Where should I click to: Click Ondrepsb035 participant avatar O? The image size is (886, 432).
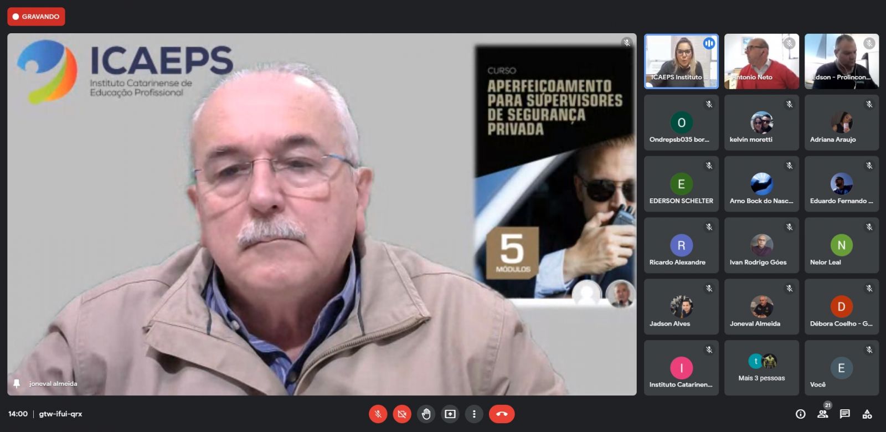(x=682, y=122)
